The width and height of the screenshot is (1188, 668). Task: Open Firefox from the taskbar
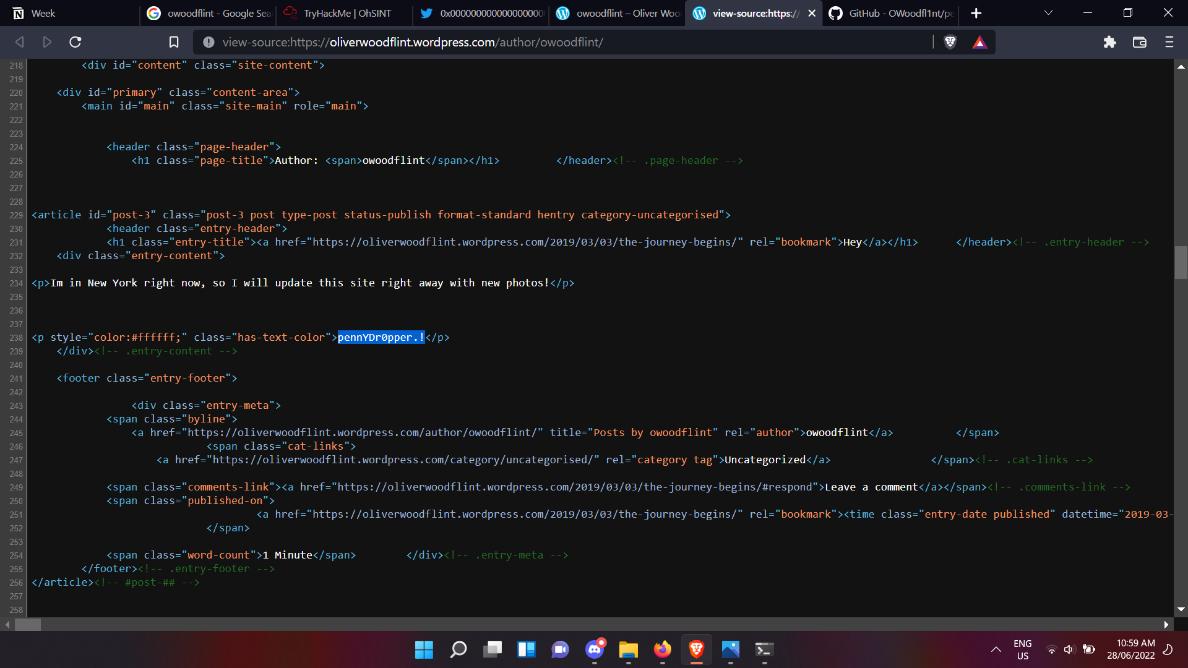(663, 649)
